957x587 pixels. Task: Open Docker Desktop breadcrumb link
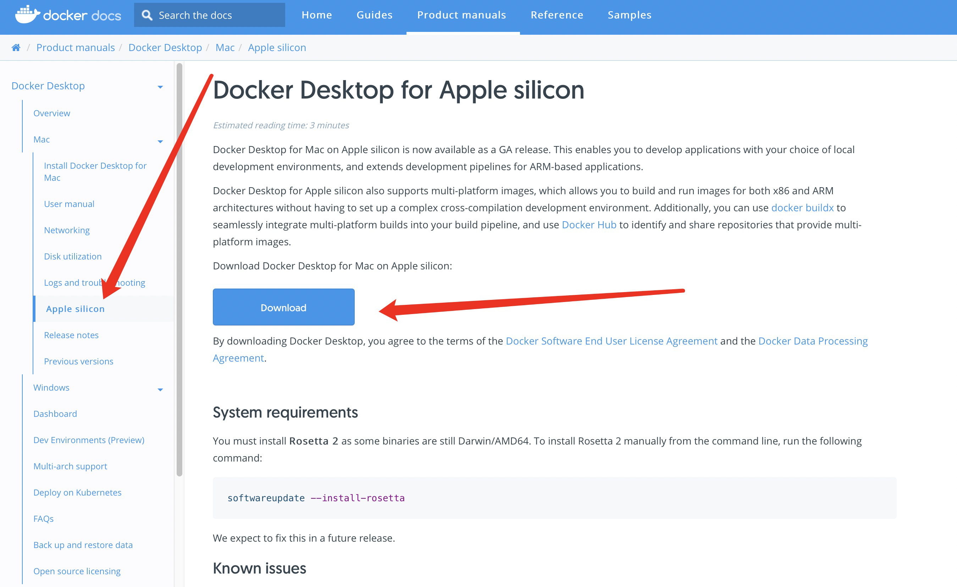[165, 47]
